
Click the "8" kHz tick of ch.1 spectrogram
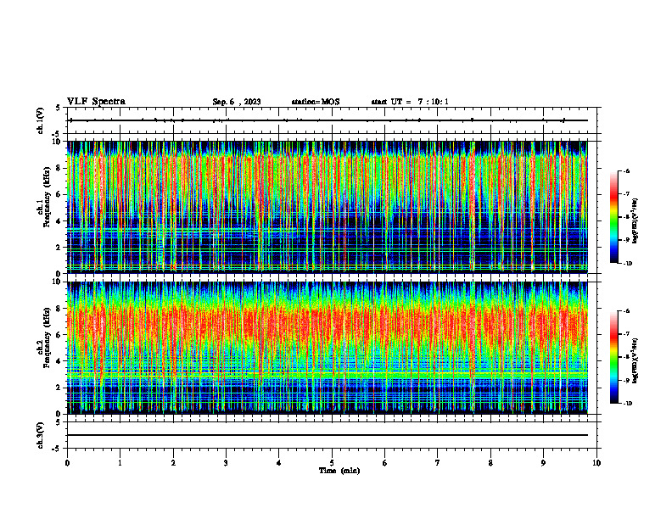click(x=59, y=168)
